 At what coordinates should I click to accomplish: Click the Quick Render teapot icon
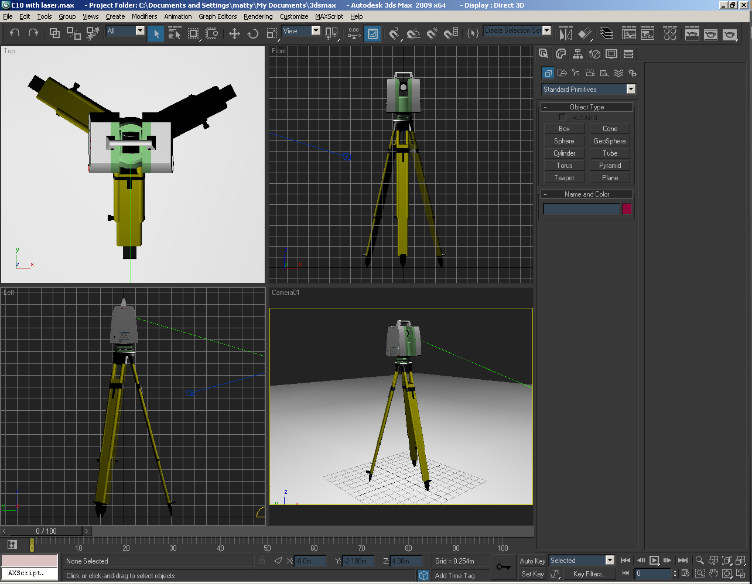(730, 33)
